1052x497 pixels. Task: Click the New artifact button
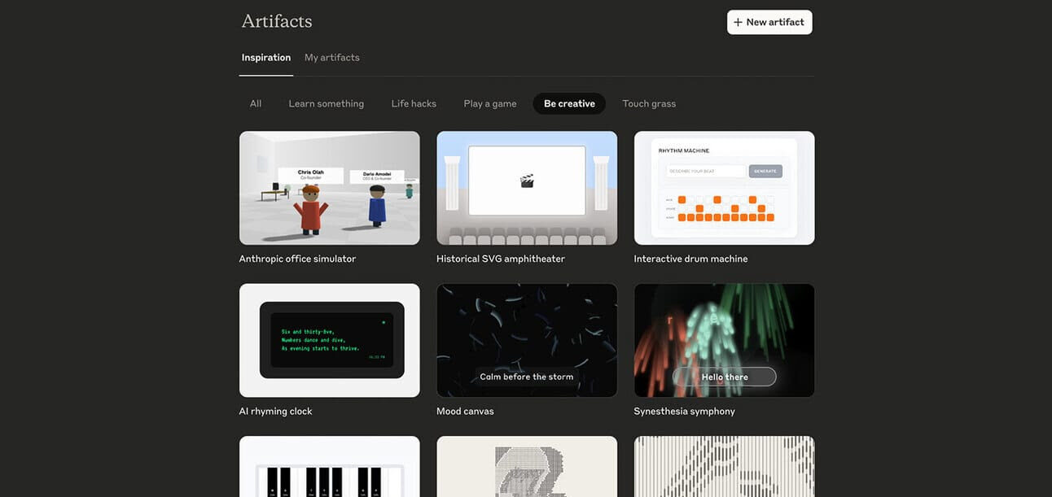(x=769, y=22)
